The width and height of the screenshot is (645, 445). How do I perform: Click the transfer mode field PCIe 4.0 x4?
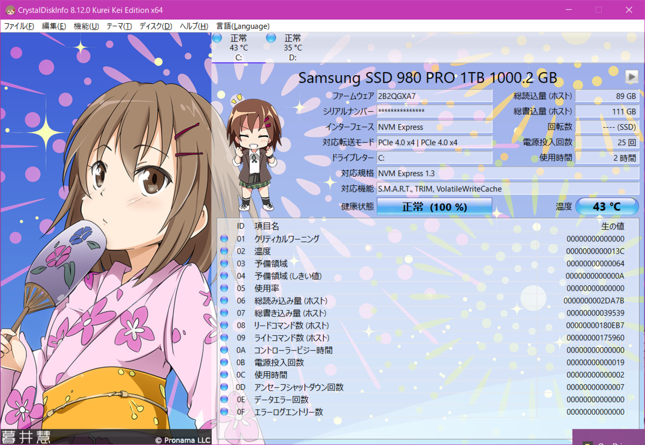coord(434,142)
